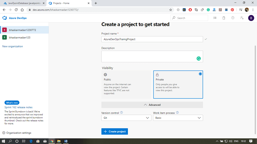Click the red Opera-style extension icon
Viewport: 257px width, 144px height.
point(190,10)
